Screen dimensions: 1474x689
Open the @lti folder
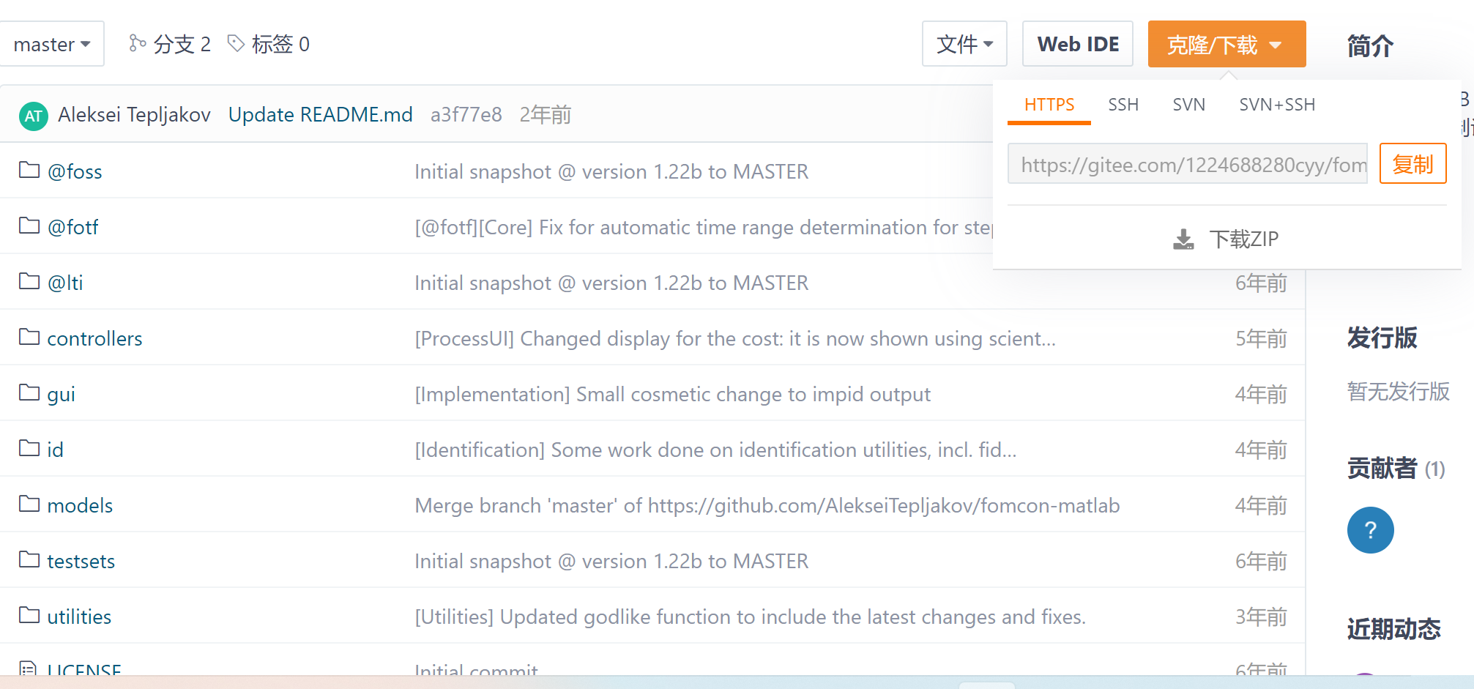tap(65, 283)
